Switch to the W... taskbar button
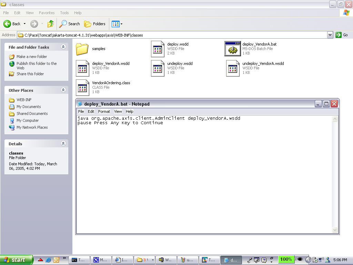The image size is (353, 265). [x=166, y=260]
